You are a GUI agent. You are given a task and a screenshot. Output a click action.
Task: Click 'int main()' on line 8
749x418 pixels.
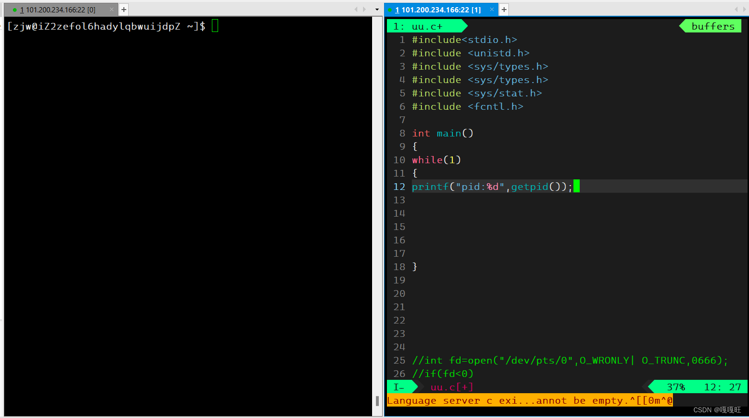click(443, 133)
